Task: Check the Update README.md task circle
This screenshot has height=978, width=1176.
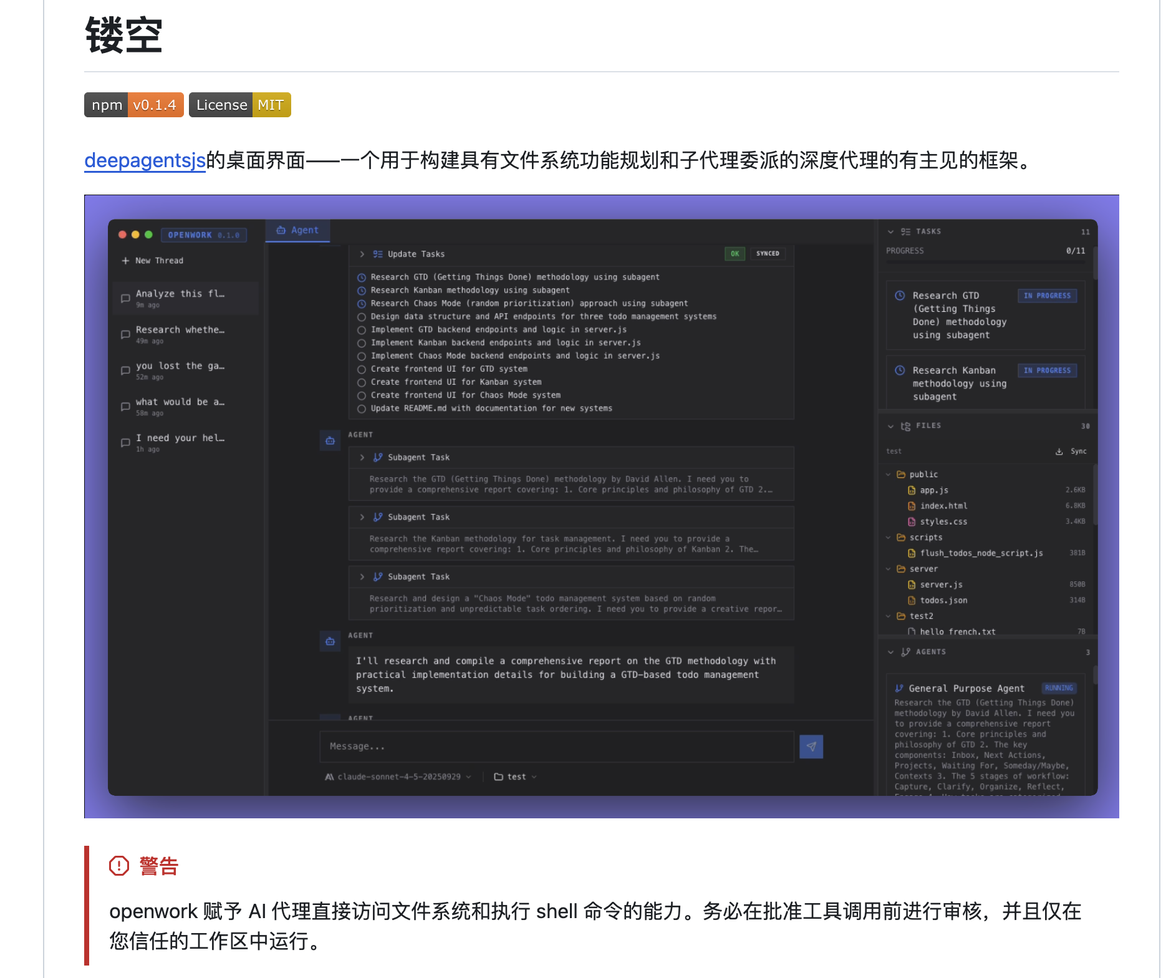Action: [361, 409]
